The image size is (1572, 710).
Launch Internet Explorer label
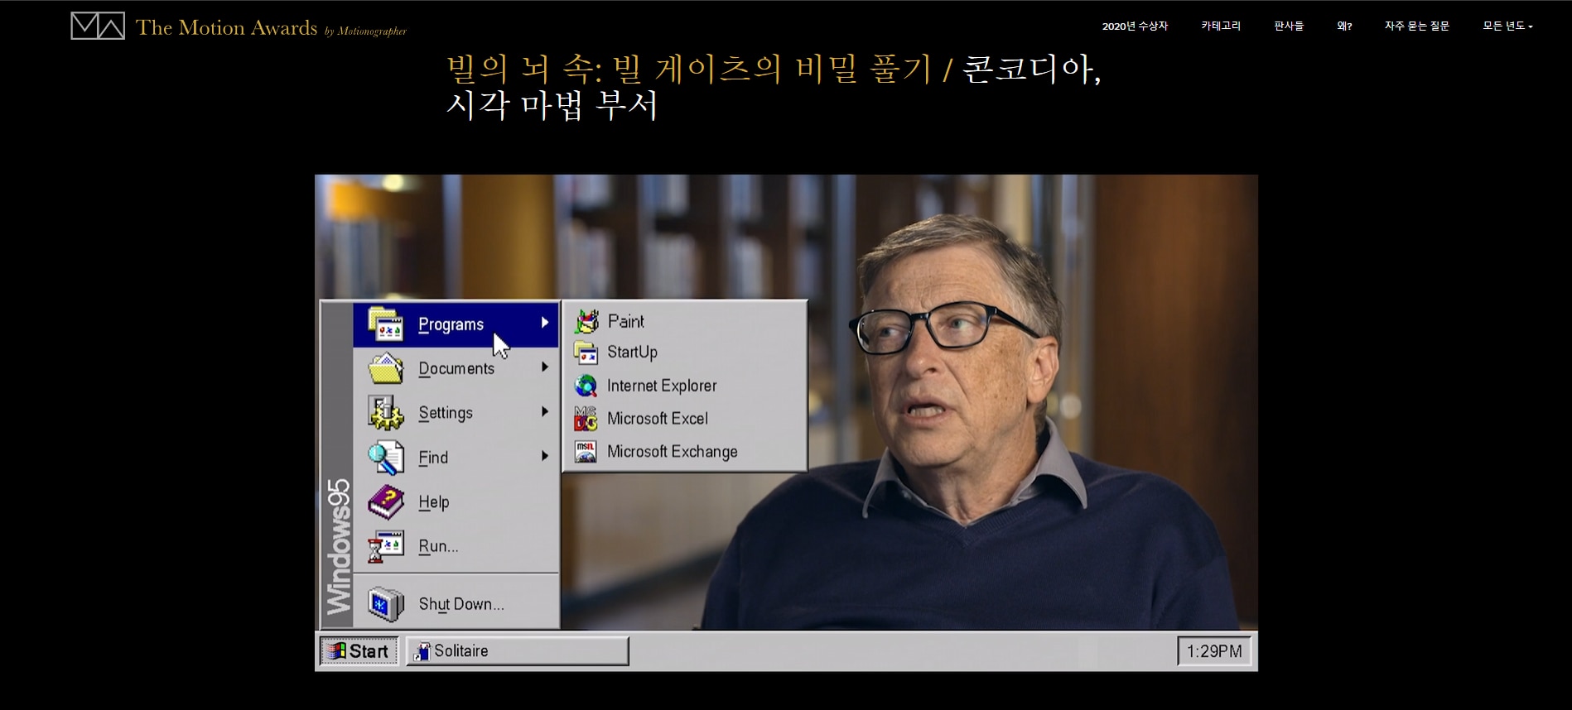(662, 386)
